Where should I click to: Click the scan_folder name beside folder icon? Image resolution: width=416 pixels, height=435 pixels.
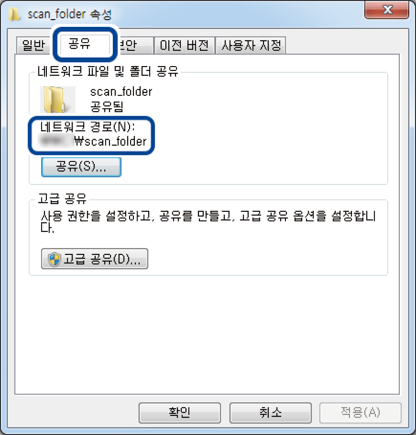point(121,92)
